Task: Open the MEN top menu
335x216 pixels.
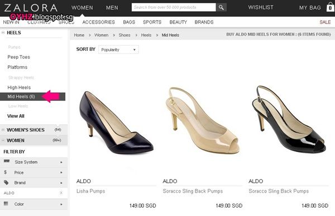Action: click(112, 8)
